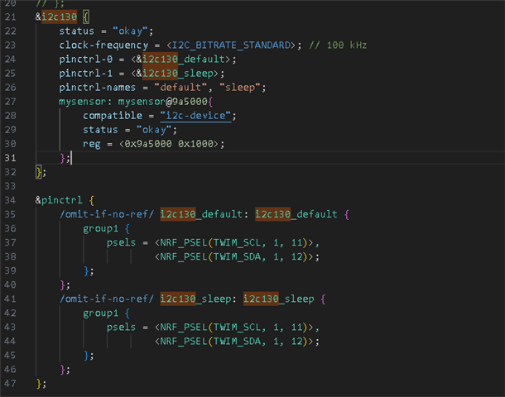Click i2c130_default reference on line 24
Viewport: 505px width, 397px height.
coord(183,60)
